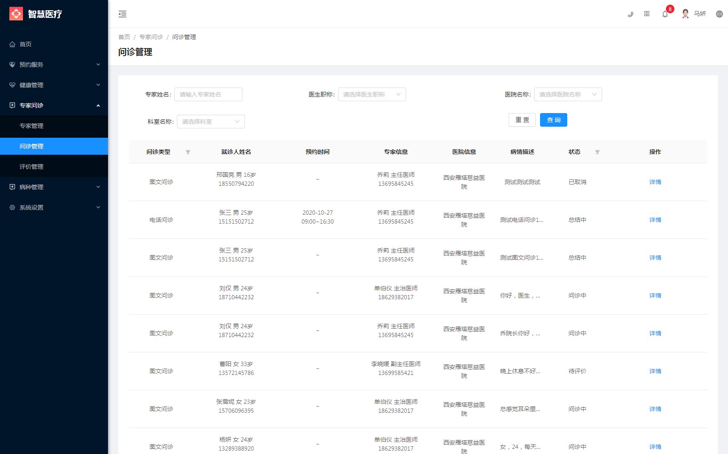The height and width of the screenshot is (454, 728).
Task: Open 详情 for 你好，医生 row
Action: point(655,295)
